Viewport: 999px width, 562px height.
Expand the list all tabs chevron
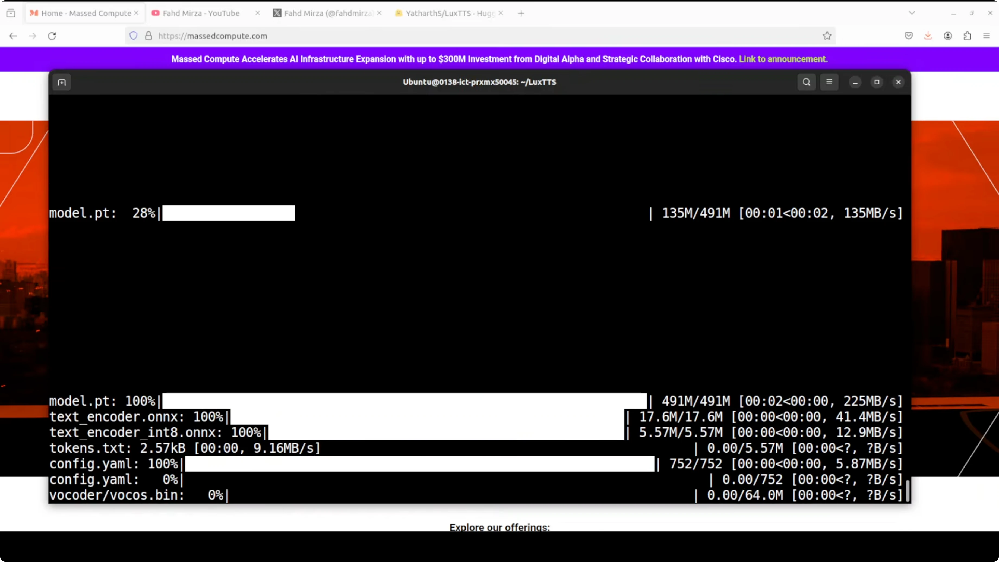[912, 13]
